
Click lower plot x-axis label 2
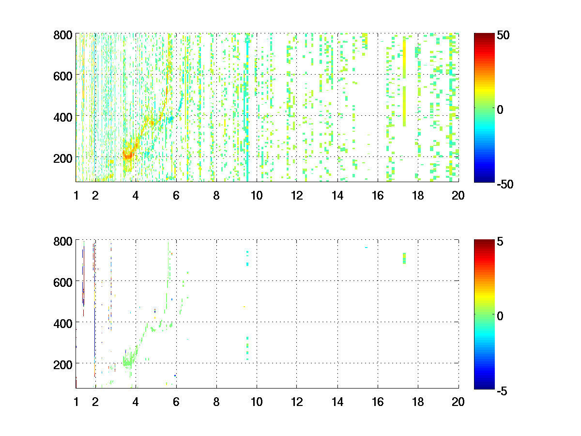95,402
